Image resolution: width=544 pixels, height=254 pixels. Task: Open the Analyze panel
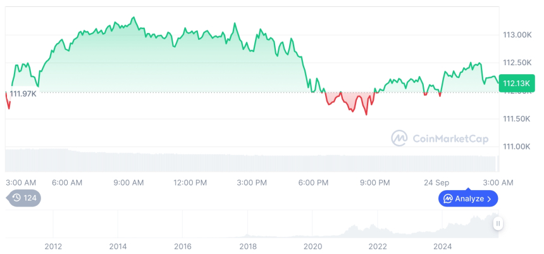click(x=467, y=199)
